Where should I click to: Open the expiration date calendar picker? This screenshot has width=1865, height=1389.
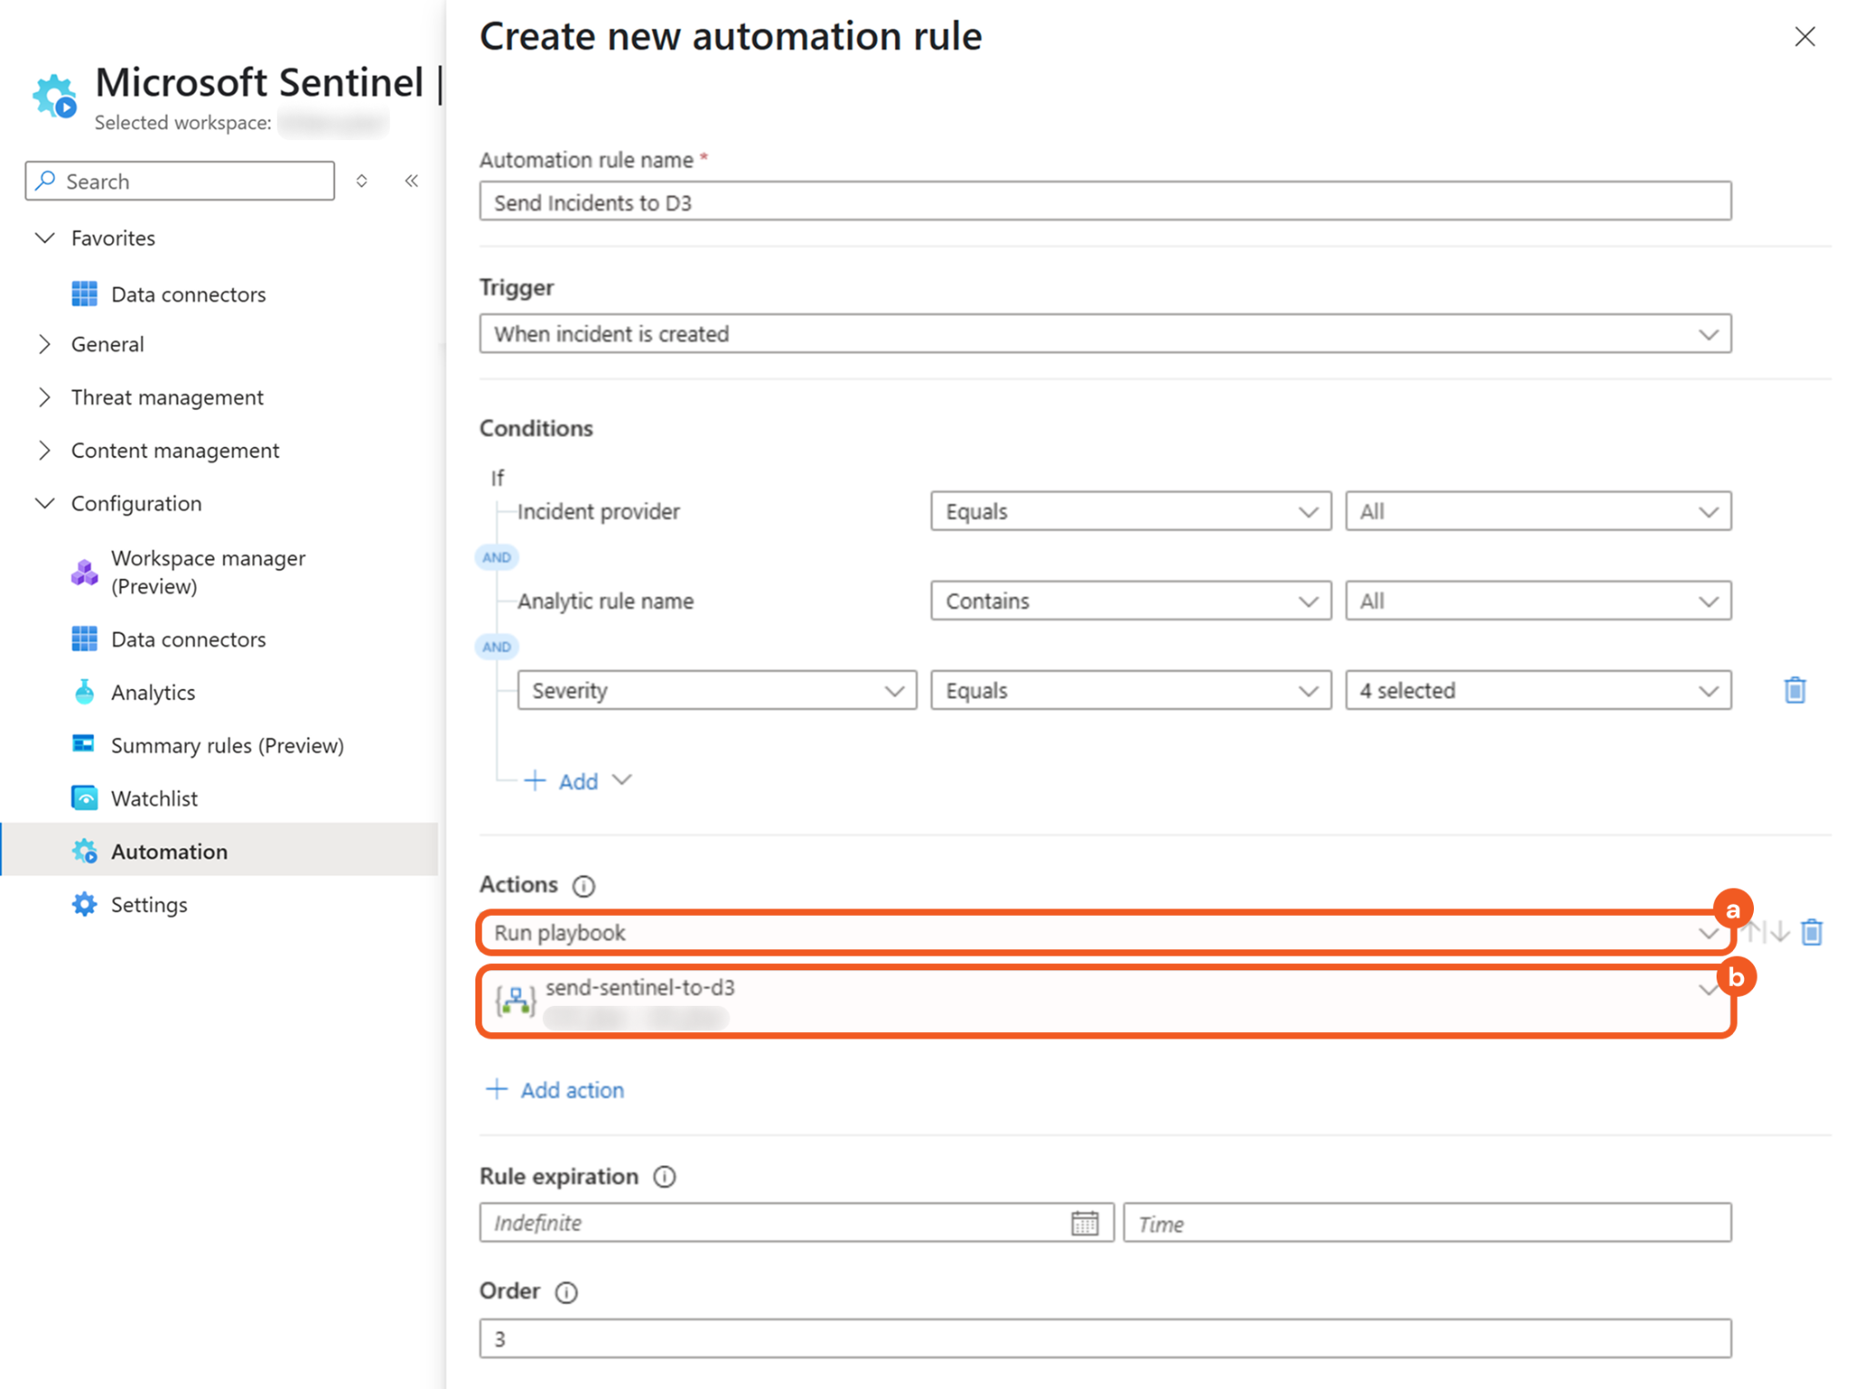coord(1085,1223)
